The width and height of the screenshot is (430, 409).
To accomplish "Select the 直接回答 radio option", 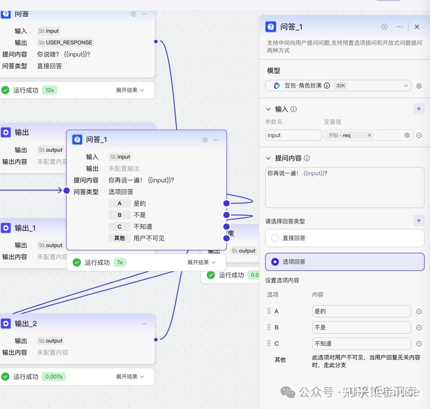I will tap(275, 238).
